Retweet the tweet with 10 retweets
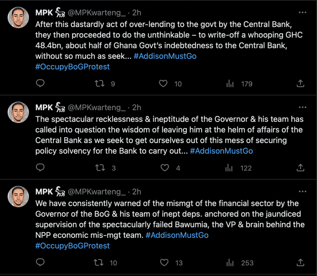Viewport: 317px width, 276px height. tap(99, 263)
